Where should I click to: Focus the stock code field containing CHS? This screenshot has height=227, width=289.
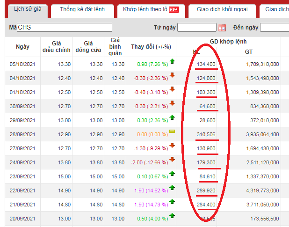65,28
